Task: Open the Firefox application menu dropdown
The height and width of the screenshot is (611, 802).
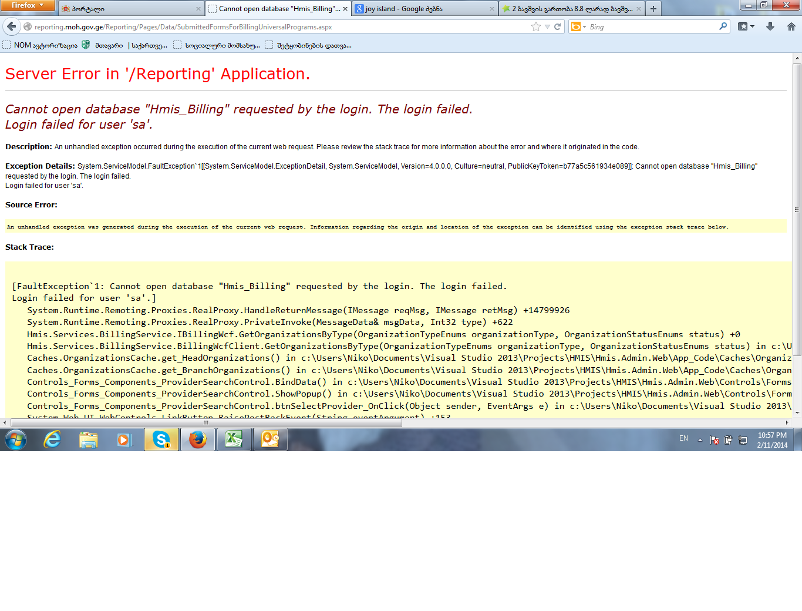Action: 27,5
